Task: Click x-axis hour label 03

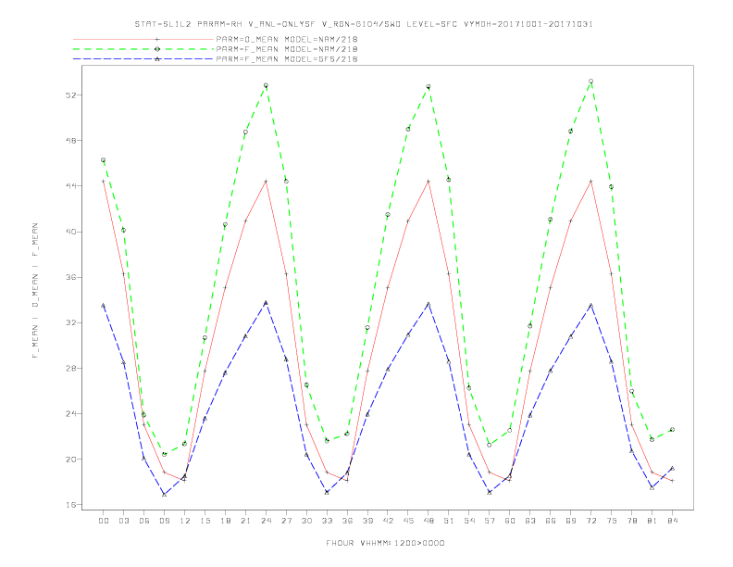Action: (x=123, y=521)
